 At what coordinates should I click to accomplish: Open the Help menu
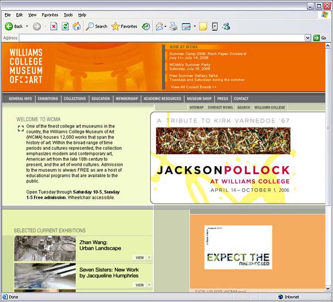pos(82,15)
